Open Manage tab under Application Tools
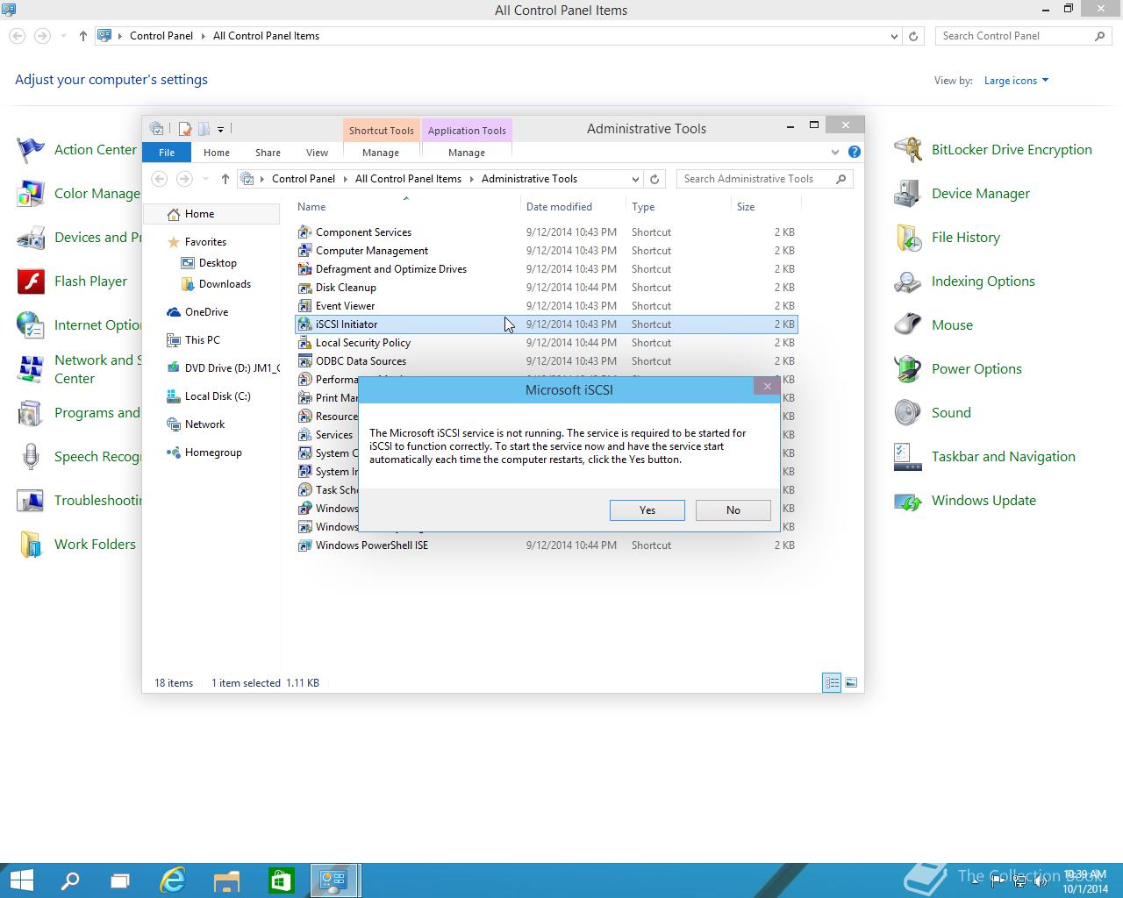The height and width of the screenshot is (898, 1123). coord(467,153)
